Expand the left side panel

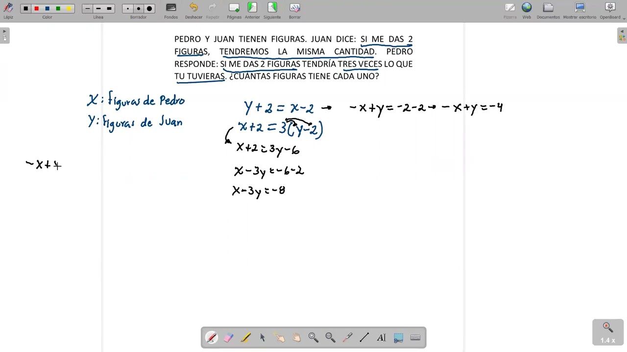[4, 35]
